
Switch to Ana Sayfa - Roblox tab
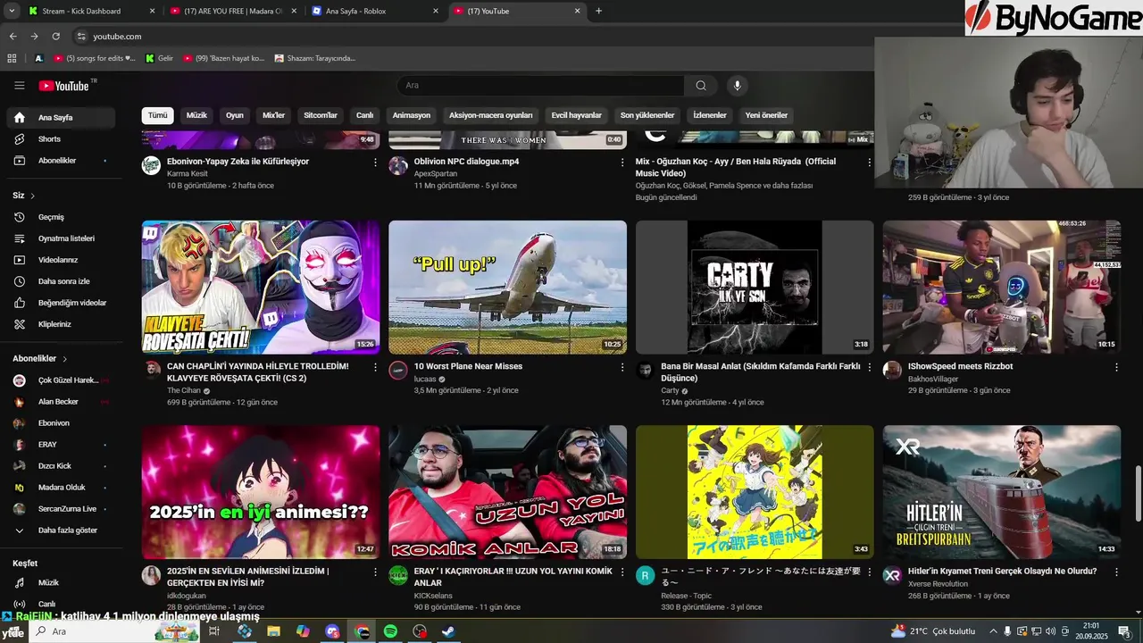[375, 11]
